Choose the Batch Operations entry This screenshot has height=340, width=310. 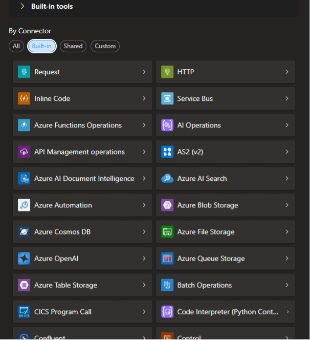click(x=205, y=285)
